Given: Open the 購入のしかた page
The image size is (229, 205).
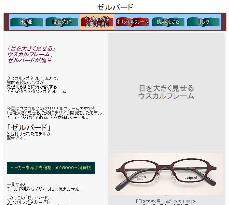Looking at the screenshot, I should [x=168, y=22].
